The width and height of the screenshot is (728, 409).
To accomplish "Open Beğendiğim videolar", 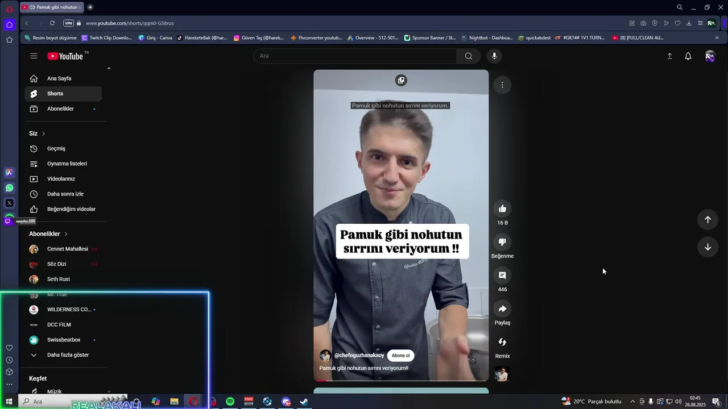I will coord(63,209).
